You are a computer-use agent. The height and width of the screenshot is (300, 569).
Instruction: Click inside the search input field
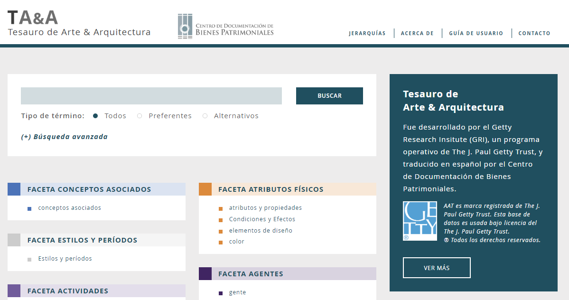tap(151, 95)
